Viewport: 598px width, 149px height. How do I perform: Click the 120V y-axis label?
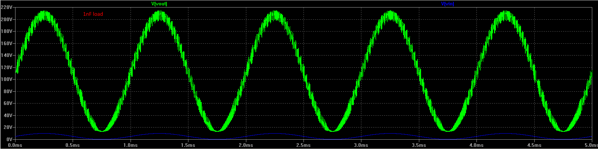[x=6, y=67]
